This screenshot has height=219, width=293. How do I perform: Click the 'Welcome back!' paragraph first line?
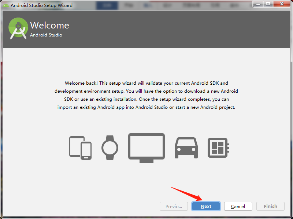[x=146, y=83]
